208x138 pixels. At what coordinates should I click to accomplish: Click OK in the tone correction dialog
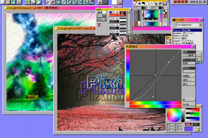[189, 100]
